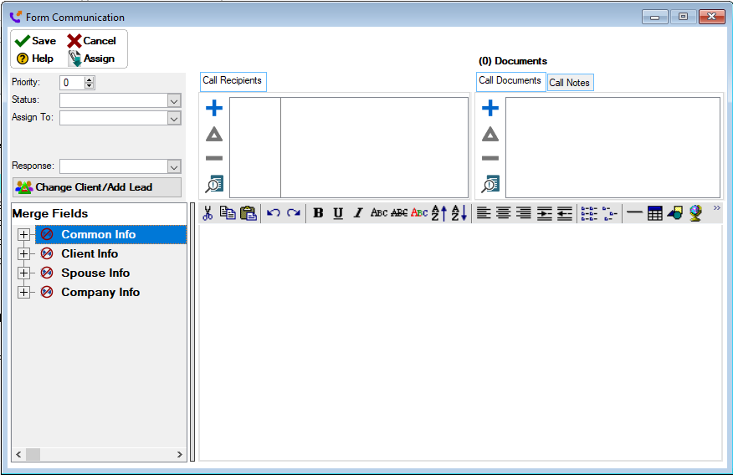Open the Assign To dropdown
The width and height of the screenshot is (733, 475).
coord(174,119)
